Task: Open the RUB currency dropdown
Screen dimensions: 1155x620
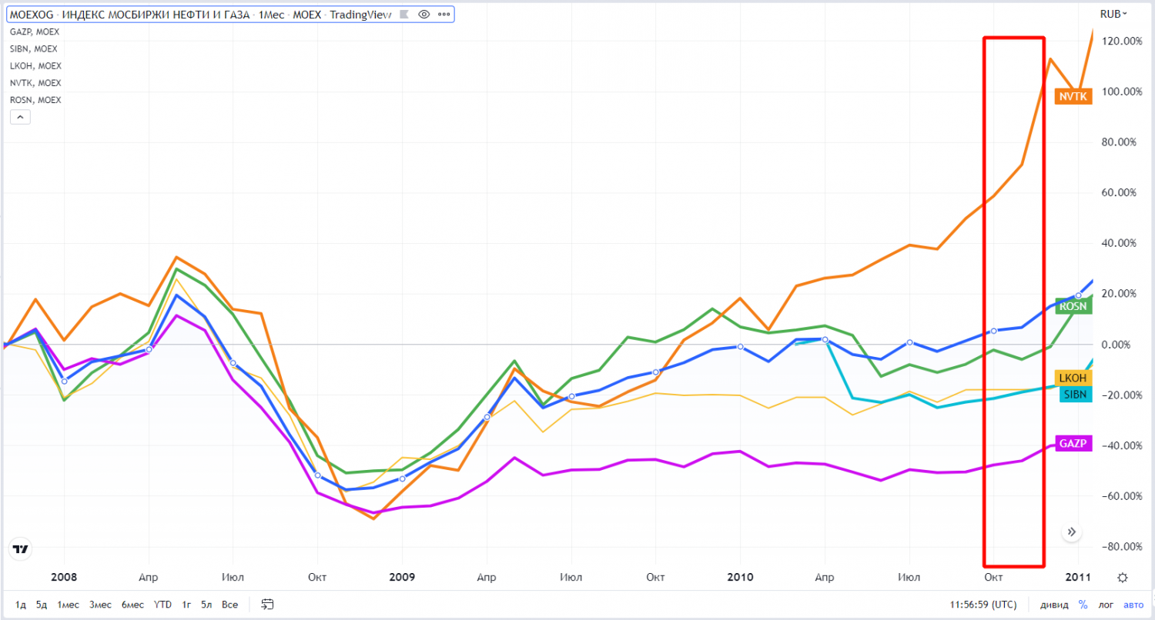Action: 1113,14
